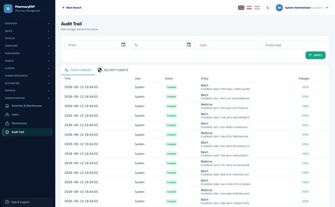Click the To date field

coord(162,45)
